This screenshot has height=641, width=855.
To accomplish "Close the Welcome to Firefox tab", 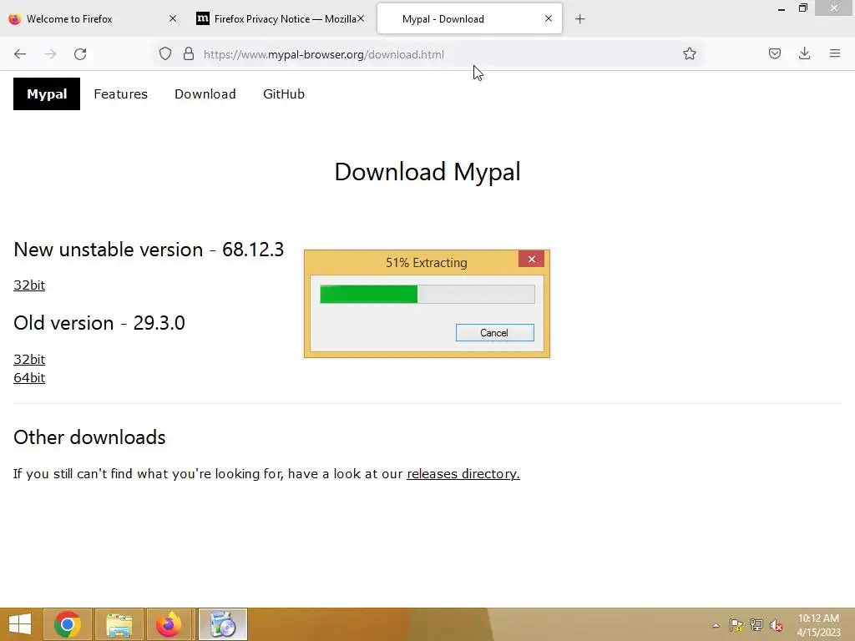I will click(173, 18).
